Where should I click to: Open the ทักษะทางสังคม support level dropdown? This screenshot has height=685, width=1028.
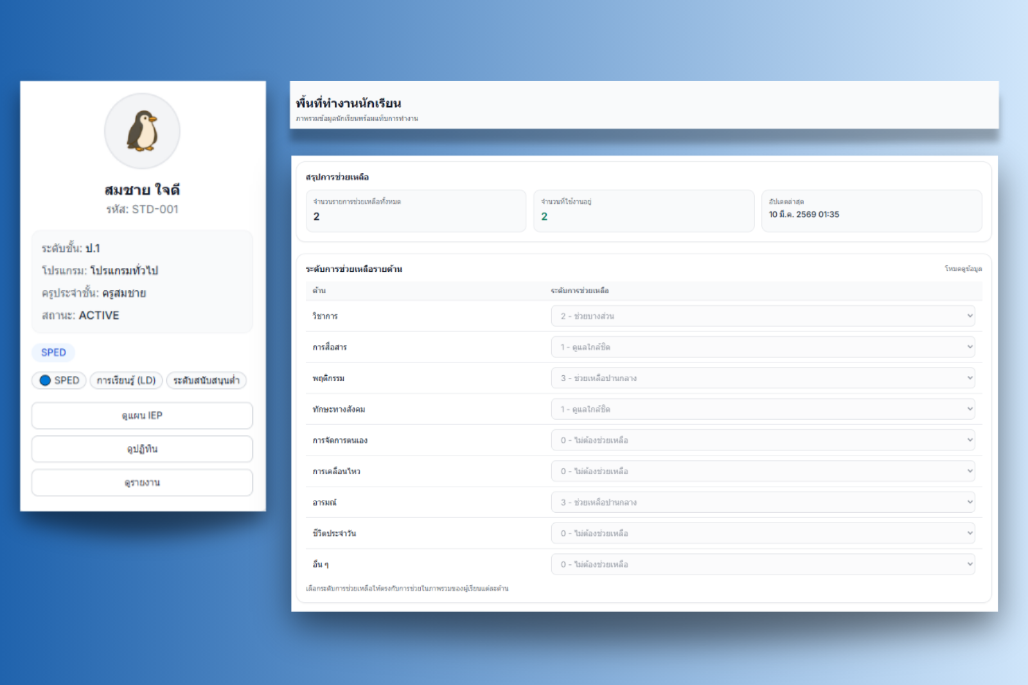763,409
